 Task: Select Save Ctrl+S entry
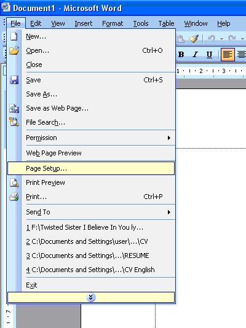coord(91,80)
